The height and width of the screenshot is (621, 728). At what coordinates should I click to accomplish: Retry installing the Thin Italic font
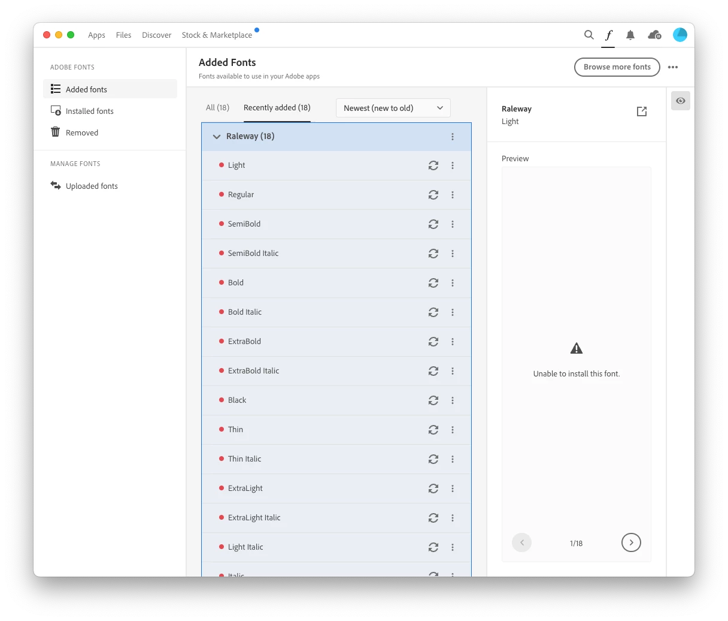point(433,459)
